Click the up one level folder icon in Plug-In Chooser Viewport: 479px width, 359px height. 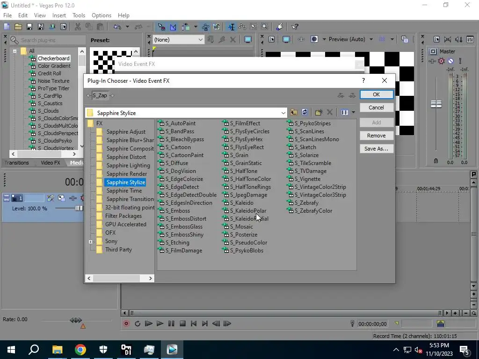coord(294,112)
